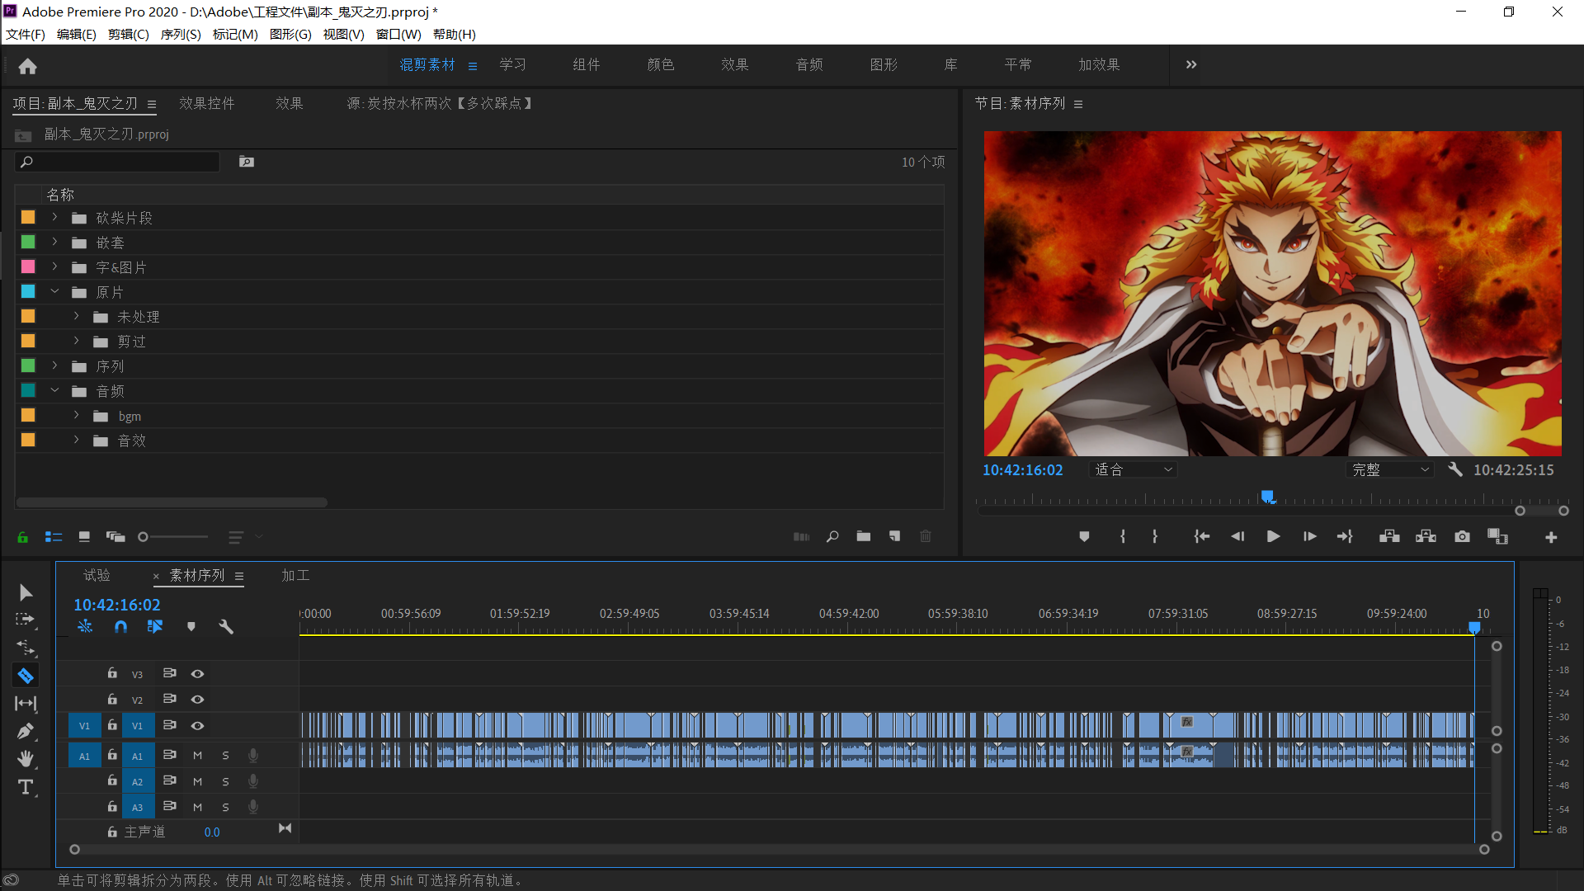Open the program monitor button editor plus
This screenshot has height=891, width=1584.
1551,538
